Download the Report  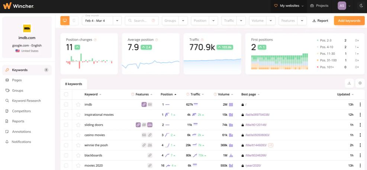coord(320,20)
